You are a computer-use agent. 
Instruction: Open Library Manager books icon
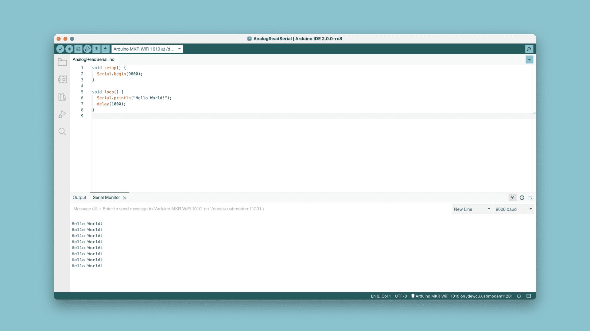(x=62, y=97)
